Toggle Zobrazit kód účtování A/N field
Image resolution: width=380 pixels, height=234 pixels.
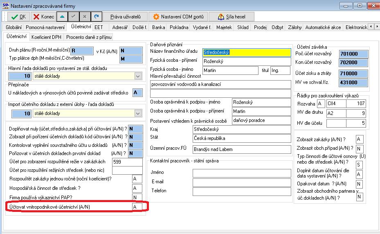pos(135,137)
